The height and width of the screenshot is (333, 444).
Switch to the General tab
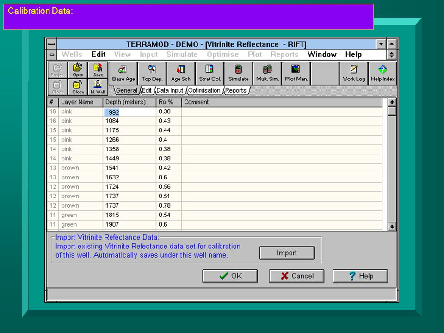[x=126, y=90]
